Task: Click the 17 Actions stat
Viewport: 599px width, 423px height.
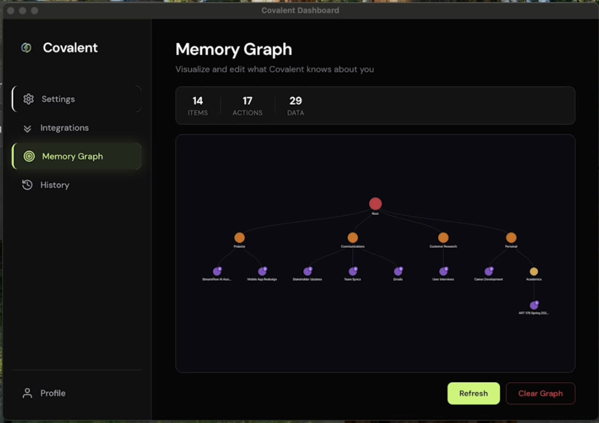Action: coord(247,106)
